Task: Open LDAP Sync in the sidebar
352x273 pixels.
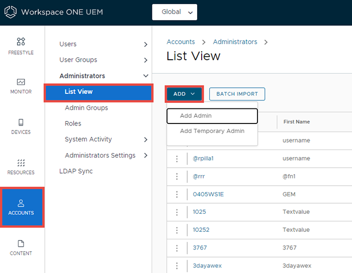Action: tap(76, 171)
